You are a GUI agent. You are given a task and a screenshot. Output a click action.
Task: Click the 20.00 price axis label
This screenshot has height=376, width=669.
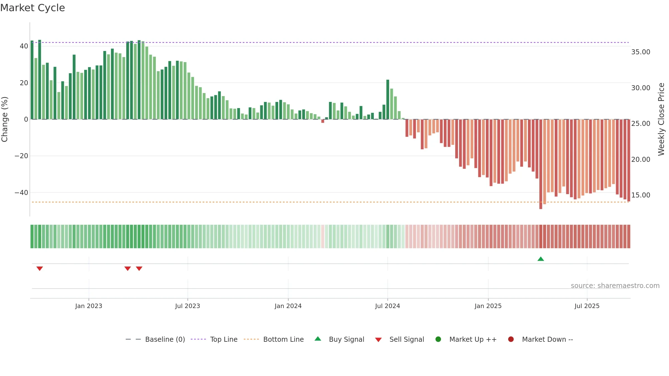[x=641, y=160]
